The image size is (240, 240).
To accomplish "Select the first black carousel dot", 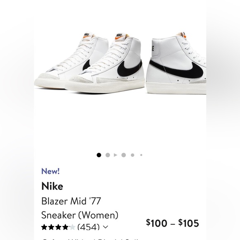I will click(99, 155).
